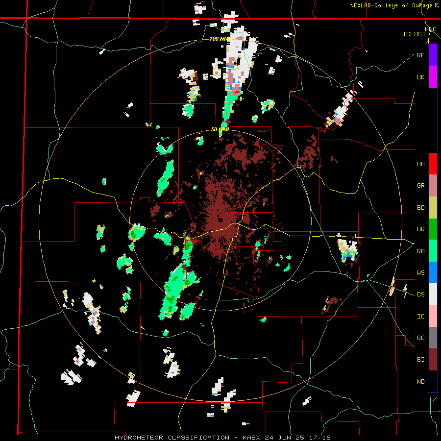
Task: Click the WS legend label
Action: (420, 272)
